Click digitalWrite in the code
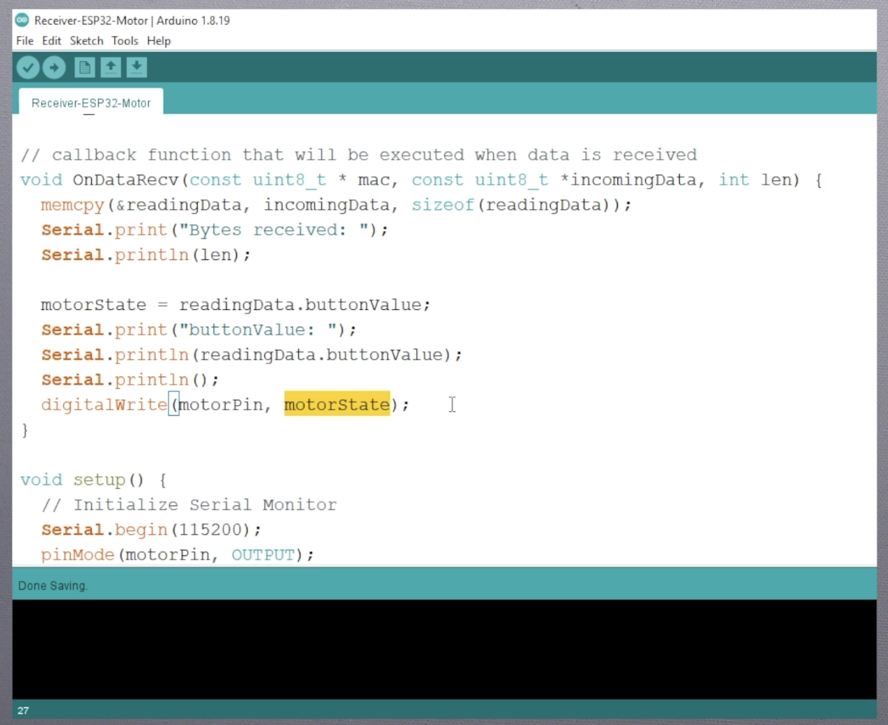 click(104, 405)
